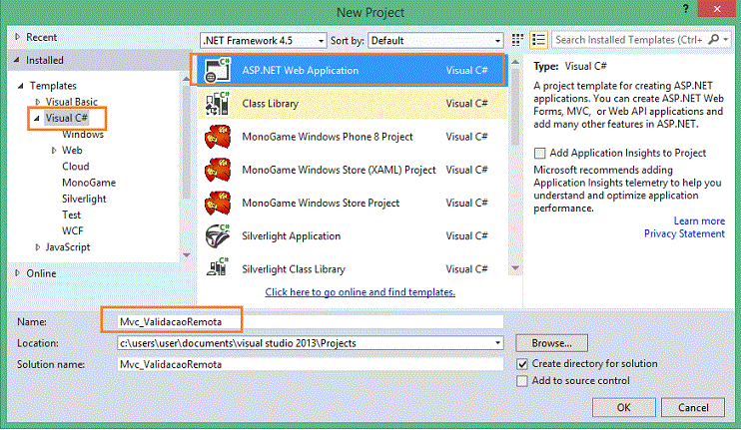Select the WCF template category
Screen dimensions: 741x430
72,230
